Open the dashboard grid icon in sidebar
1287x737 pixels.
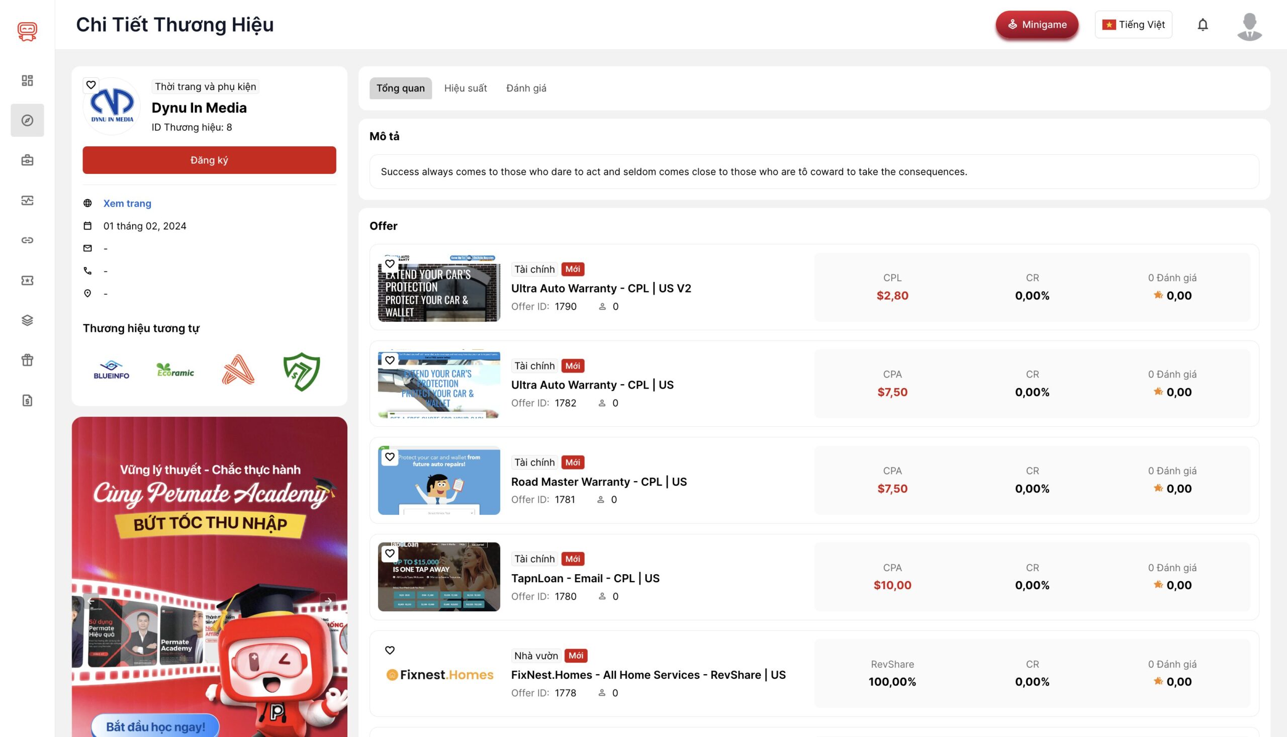tap(27, 80)
